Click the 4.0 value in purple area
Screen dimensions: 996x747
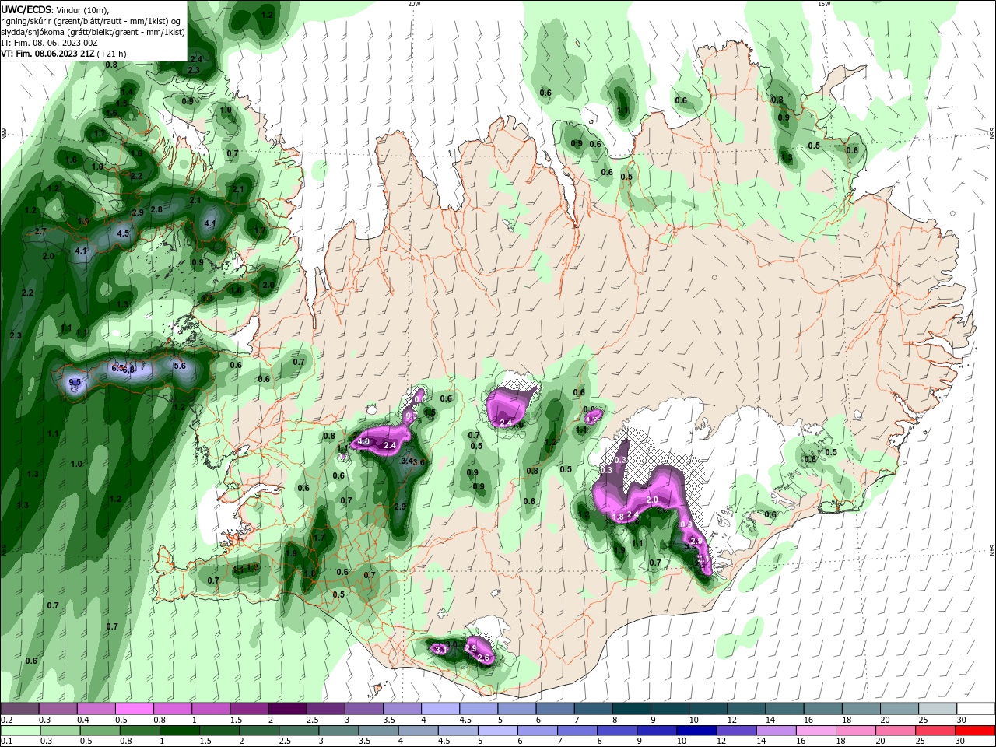point(363,442)
